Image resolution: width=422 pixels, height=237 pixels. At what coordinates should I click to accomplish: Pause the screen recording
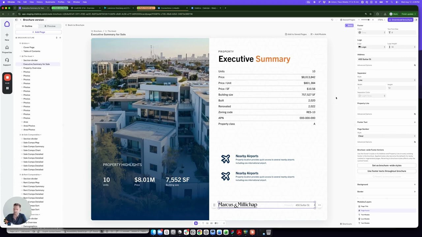pos(7,88)
